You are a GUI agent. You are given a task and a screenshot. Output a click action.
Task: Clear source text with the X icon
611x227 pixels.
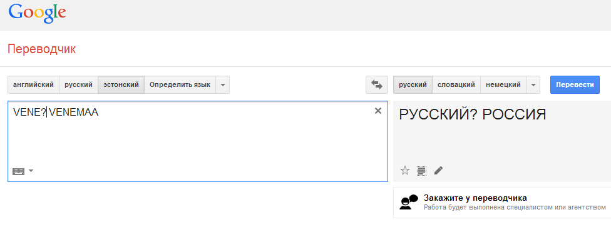point(377,111)
